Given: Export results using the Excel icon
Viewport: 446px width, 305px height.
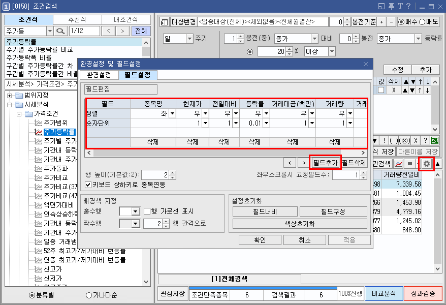Looking at the screenshot, I should point(435,140).
